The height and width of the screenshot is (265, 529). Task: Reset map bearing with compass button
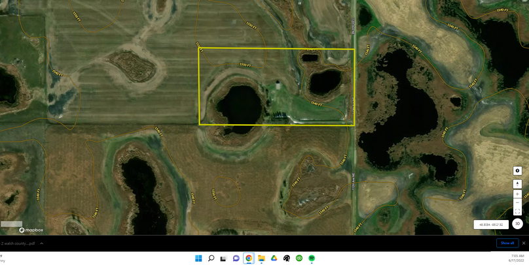[517, 184]
